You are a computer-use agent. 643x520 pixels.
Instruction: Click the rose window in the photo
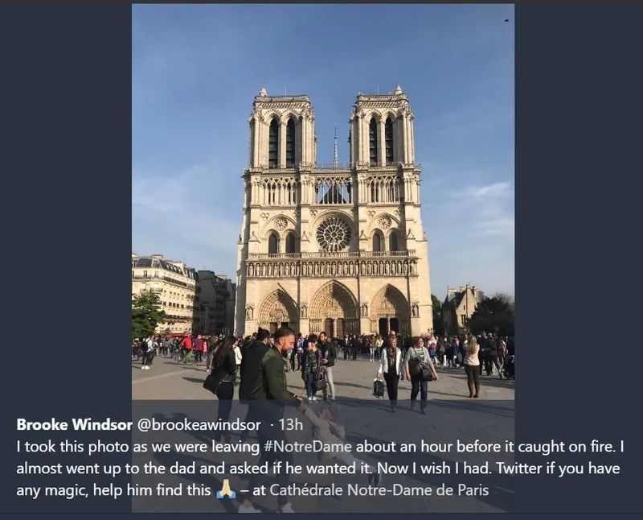coord(333,234)
